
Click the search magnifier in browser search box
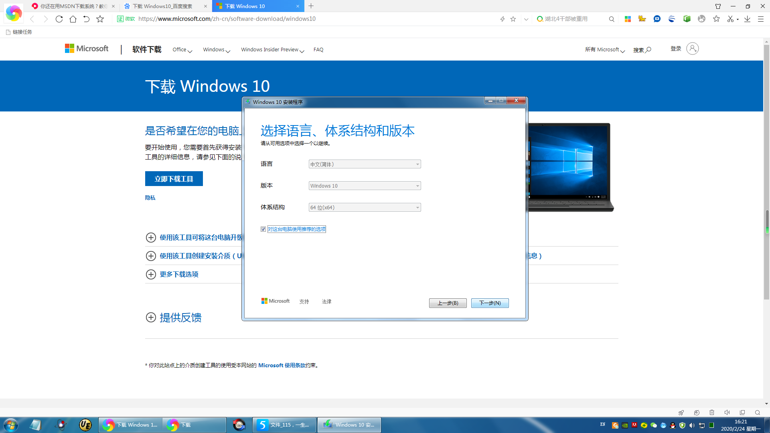(x=611, y=19)
